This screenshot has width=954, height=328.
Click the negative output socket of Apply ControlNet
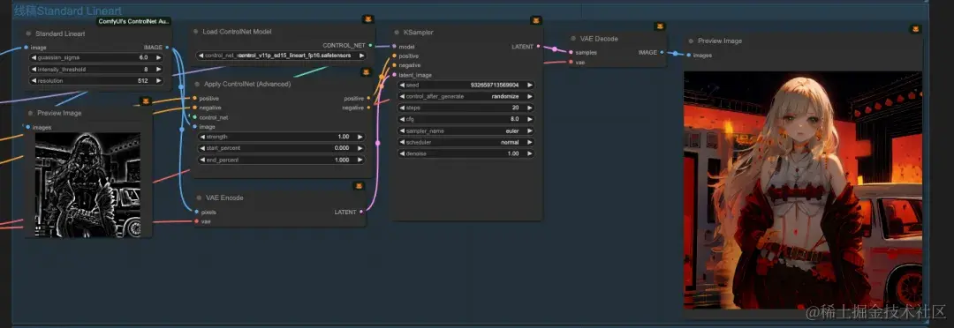click(x=368, y=108)
